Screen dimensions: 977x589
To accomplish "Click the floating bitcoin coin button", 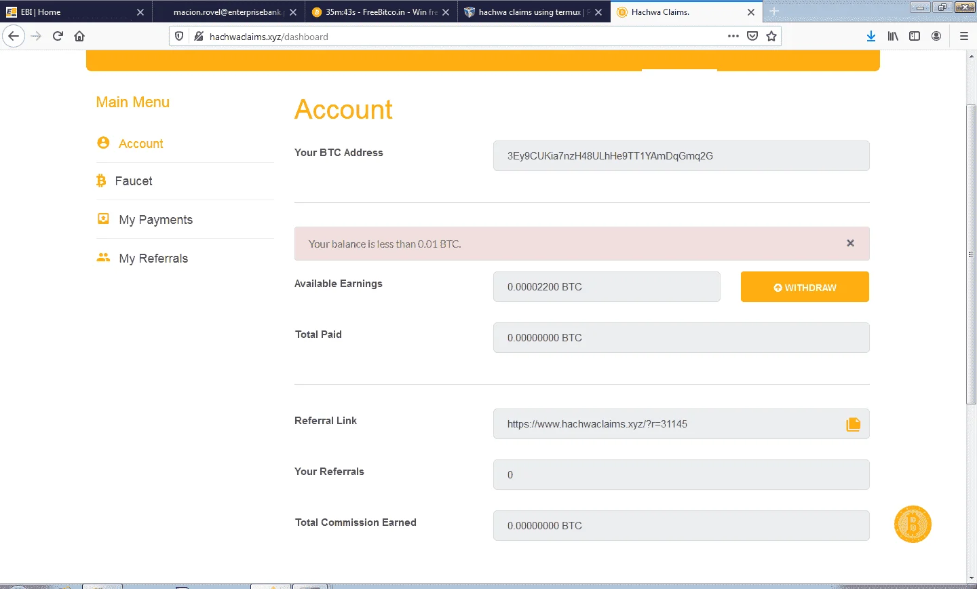I will point(913,524).
